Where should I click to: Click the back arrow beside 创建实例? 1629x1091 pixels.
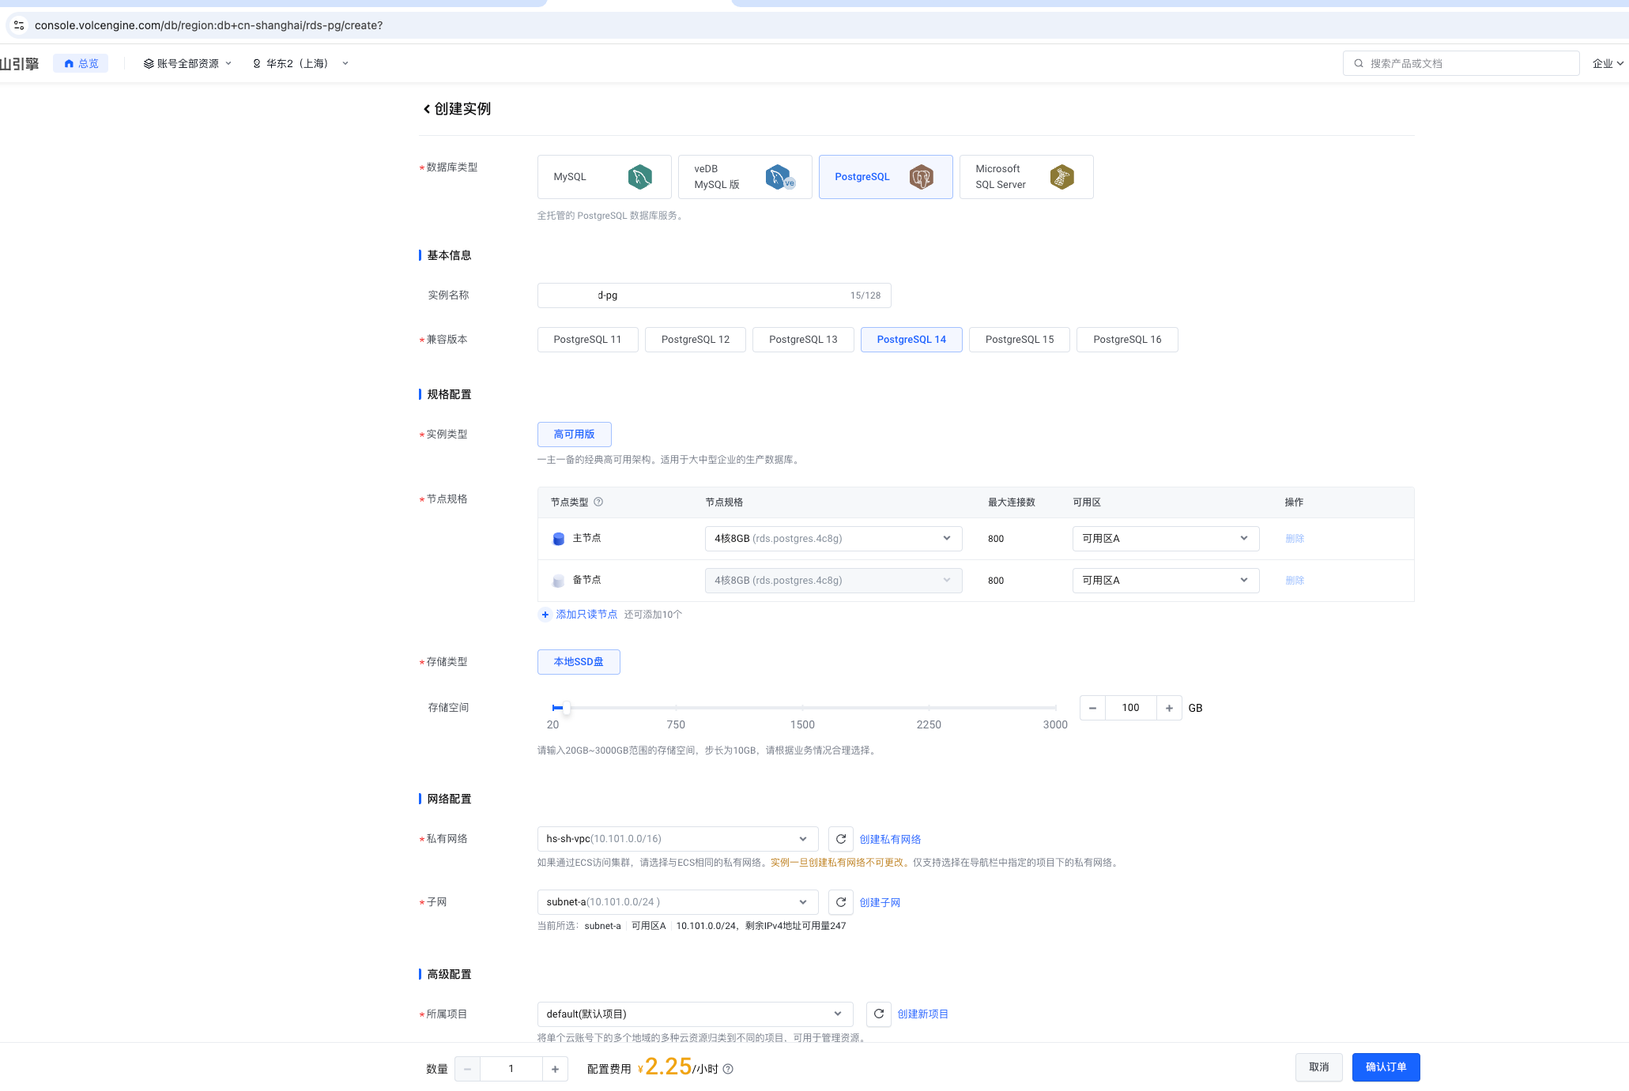tap(427, 109)
